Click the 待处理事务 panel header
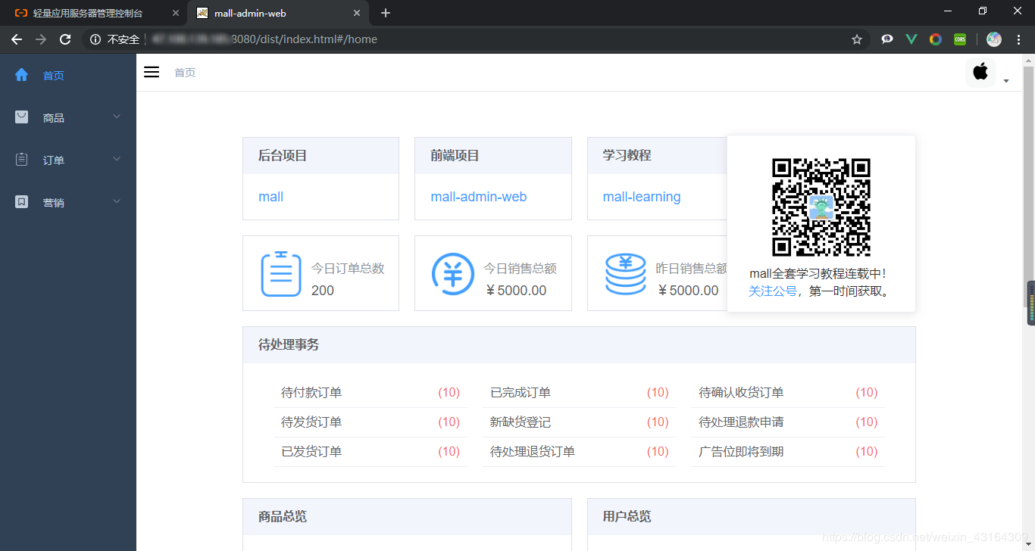1035x551 pixels. tap(579, 345)
